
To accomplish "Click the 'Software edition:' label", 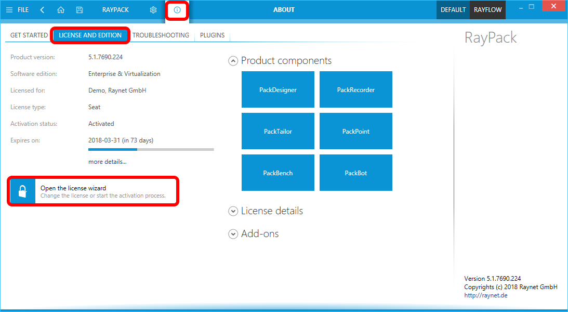I will [34, 73].
